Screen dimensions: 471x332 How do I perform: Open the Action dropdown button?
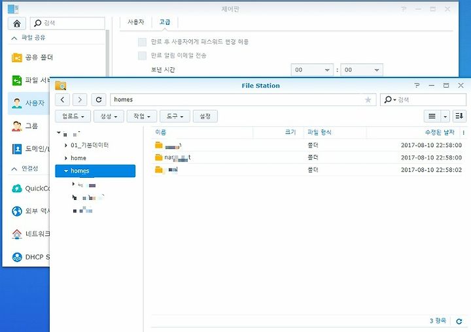point(142,116)
